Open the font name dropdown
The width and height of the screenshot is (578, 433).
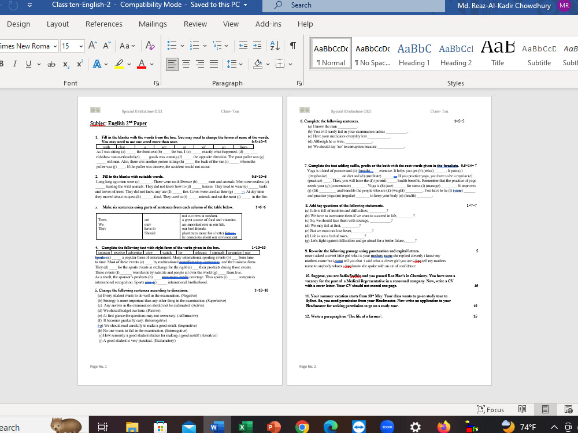[x=55, y=46]
